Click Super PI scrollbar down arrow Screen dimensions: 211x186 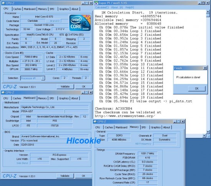coord(208,132)
